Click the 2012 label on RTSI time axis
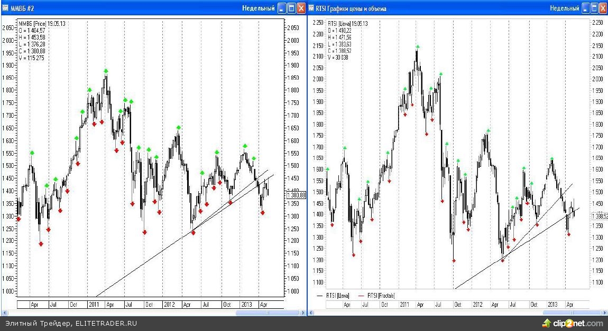 point(477,305)
